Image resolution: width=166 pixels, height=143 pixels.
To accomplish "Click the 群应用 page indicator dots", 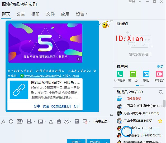I will tap(140, 85).
